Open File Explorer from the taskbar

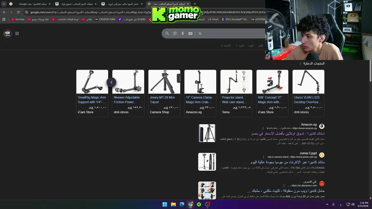[173, 204]
